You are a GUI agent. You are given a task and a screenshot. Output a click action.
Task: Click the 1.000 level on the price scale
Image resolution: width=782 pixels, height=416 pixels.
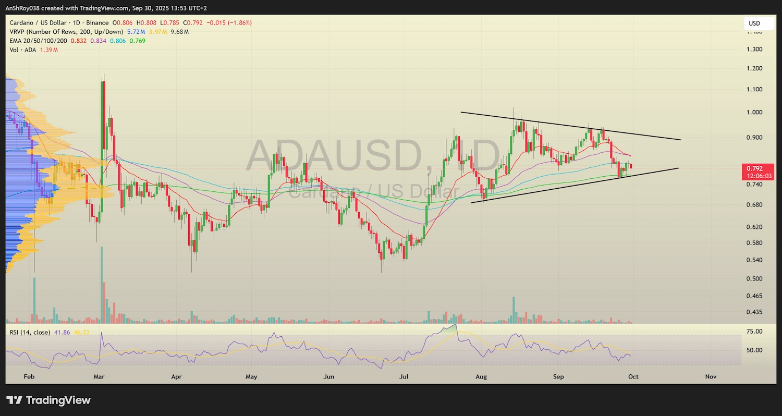(754, 112)
